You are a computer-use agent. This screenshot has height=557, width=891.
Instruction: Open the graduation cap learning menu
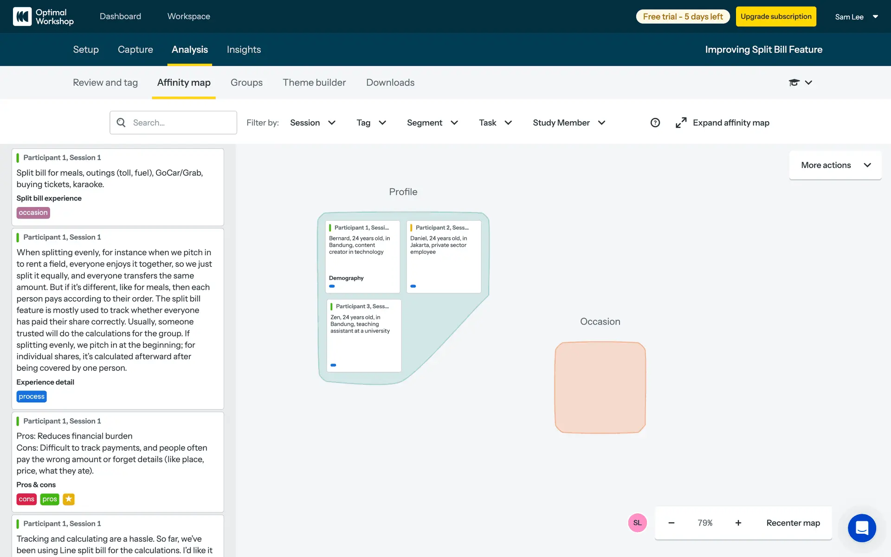(x=794, y=83)
